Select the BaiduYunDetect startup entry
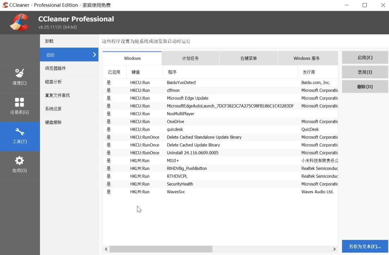The image size is (389, 255). pos(181,83)
